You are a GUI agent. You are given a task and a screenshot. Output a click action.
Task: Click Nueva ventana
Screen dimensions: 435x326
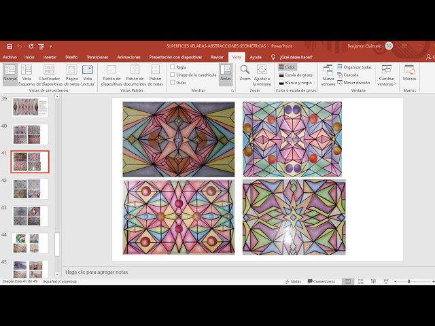328,75
